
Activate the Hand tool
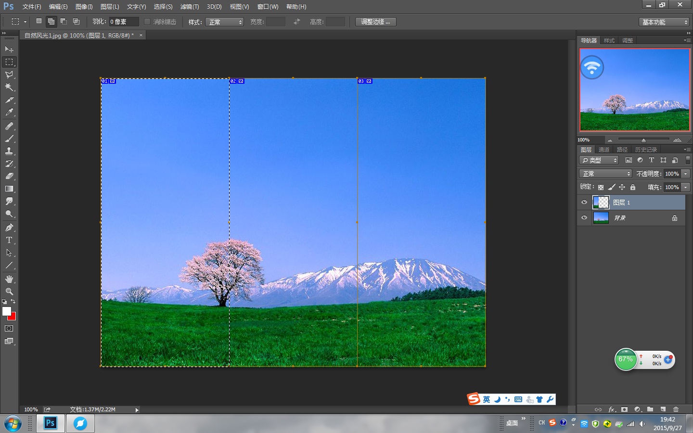9,279
